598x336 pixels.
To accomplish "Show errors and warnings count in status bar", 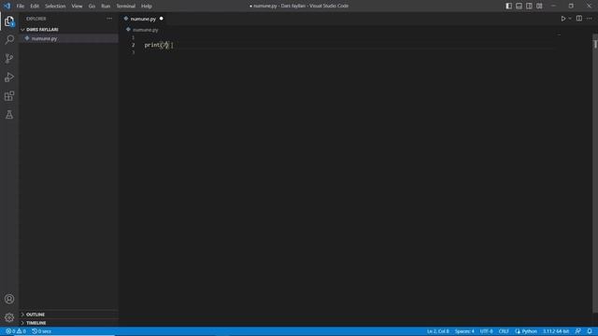I will point(16,331).
